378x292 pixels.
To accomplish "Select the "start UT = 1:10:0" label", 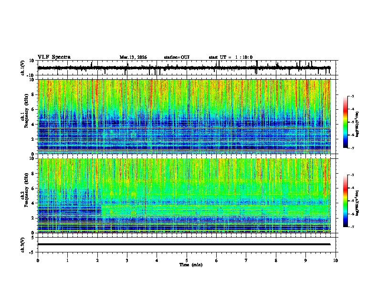I will coord(231,57).
